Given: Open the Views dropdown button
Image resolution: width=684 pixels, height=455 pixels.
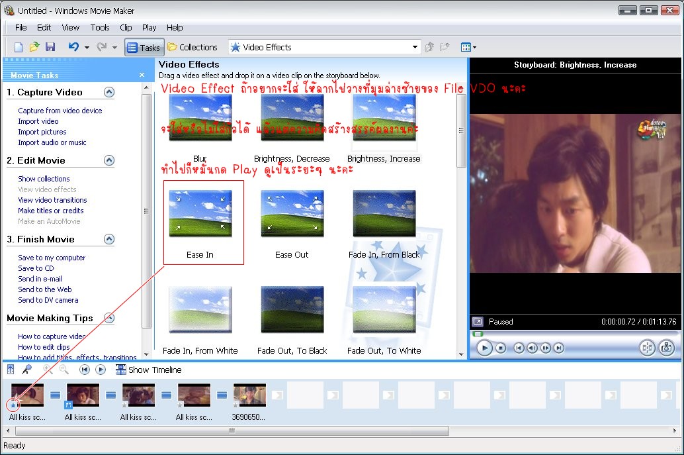Looking at the screenshot, I should tap(468, 47).
